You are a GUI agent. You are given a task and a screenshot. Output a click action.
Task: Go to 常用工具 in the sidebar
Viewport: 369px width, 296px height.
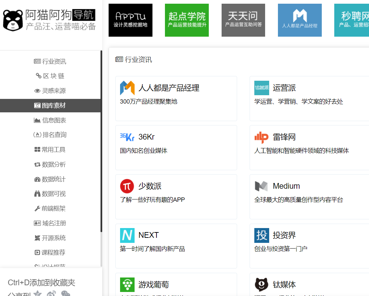[50, 150]
